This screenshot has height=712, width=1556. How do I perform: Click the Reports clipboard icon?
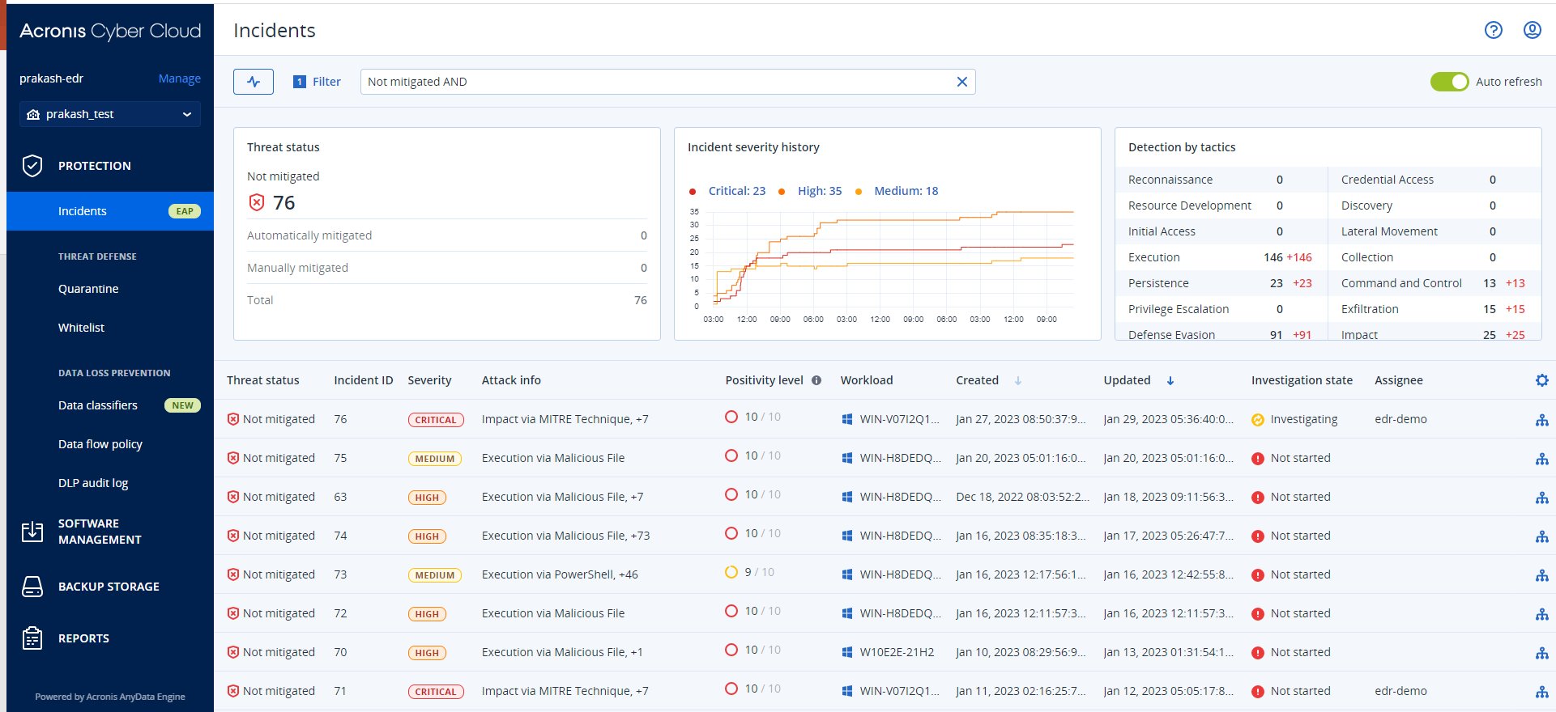pyautogui.click(x=32, y=638)
